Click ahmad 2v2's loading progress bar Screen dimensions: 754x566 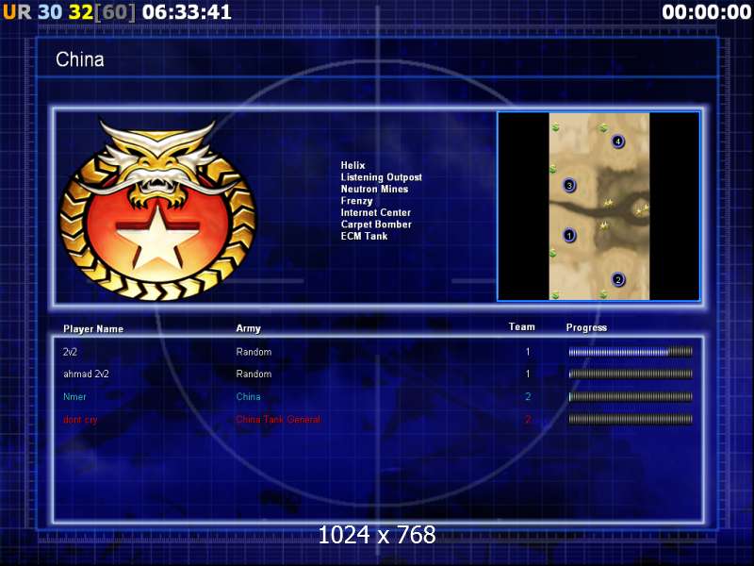tap(631, 374)
